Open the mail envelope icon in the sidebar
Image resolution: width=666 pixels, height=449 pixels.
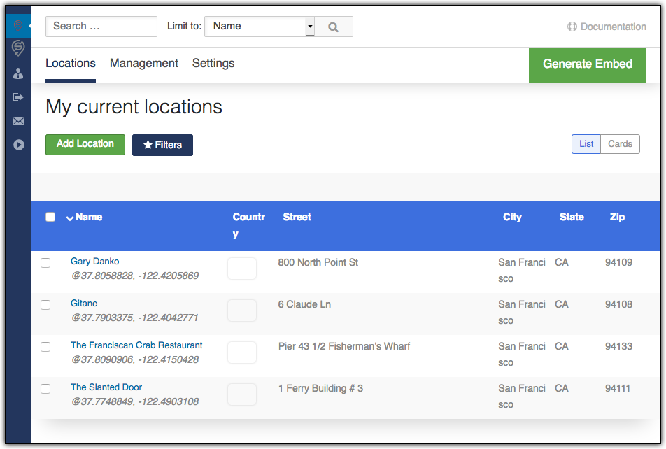click(18, 120)
